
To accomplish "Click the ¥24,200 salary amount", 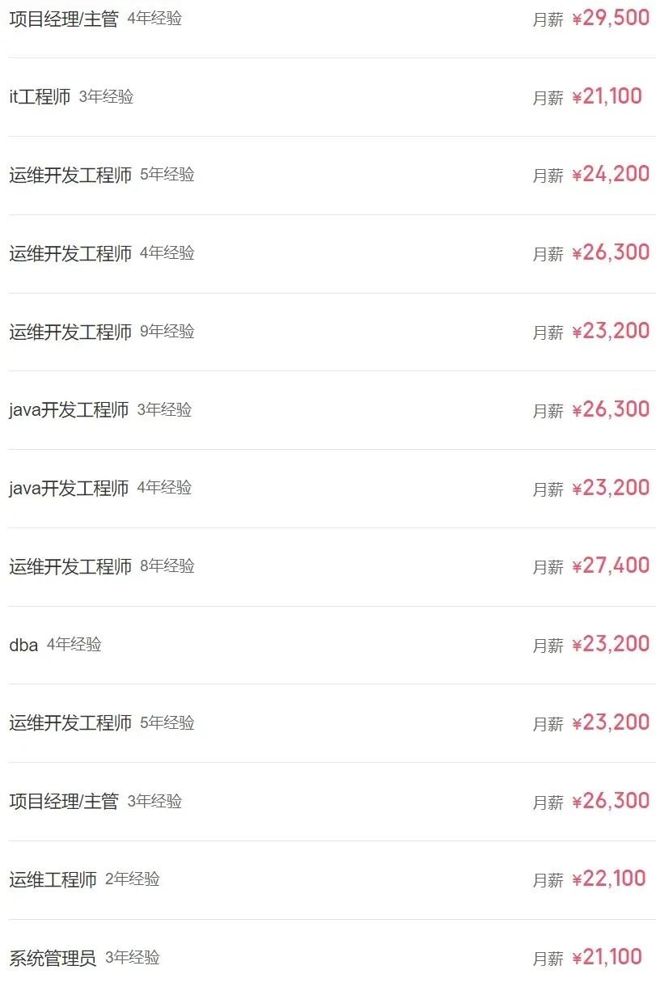I will (x=611, y=174).
